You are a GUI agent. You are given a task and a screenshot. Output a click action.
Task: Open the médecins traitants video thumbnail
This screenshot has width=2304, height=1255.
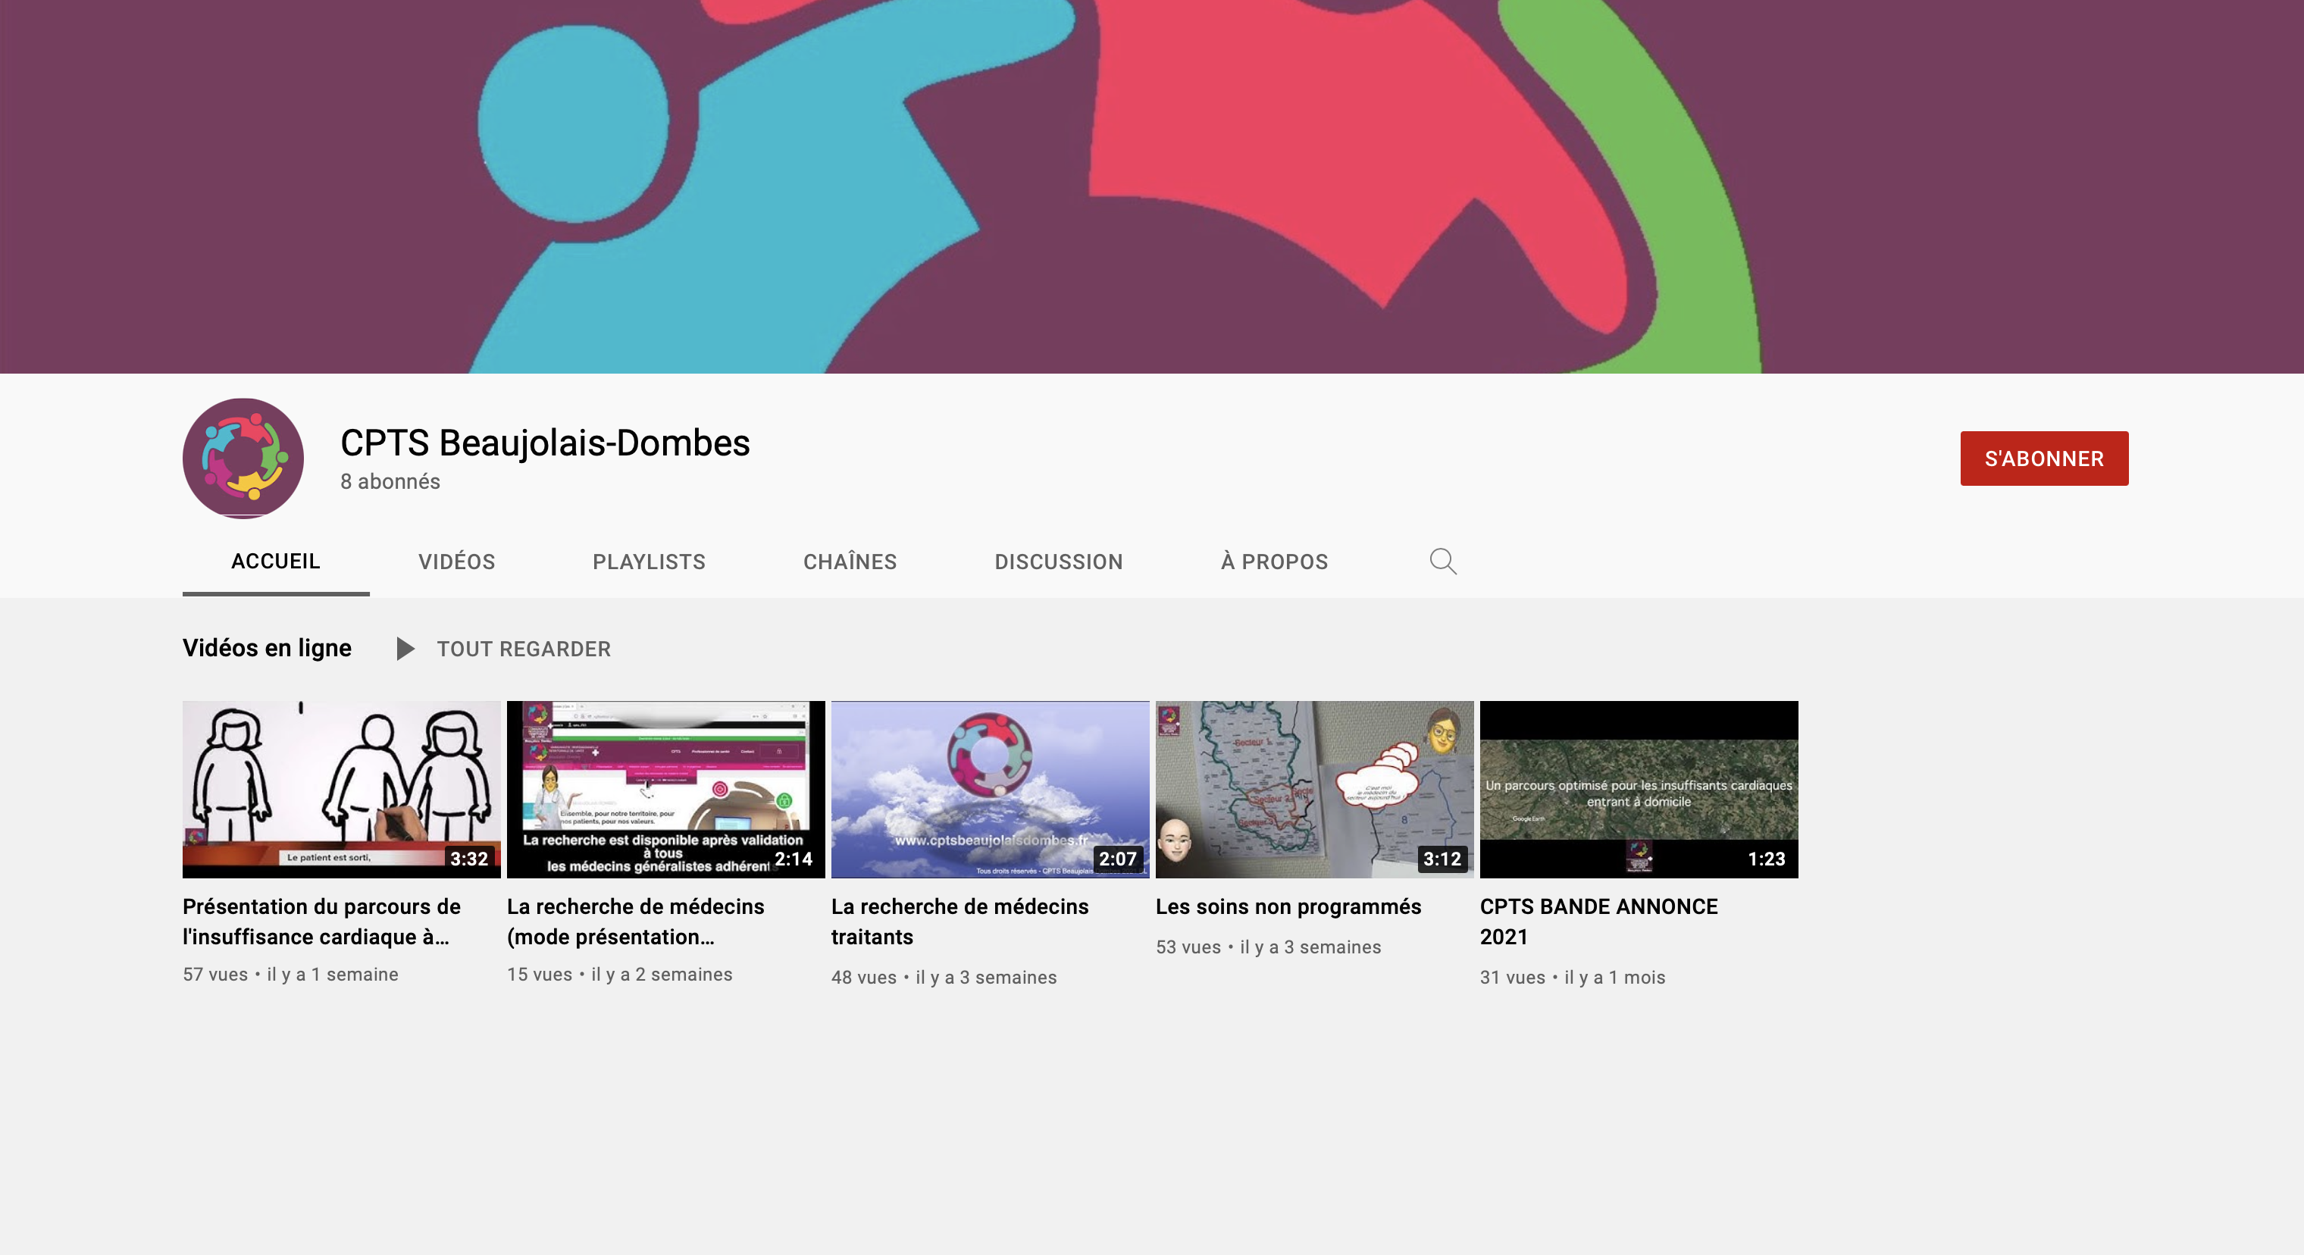(990, 789)
